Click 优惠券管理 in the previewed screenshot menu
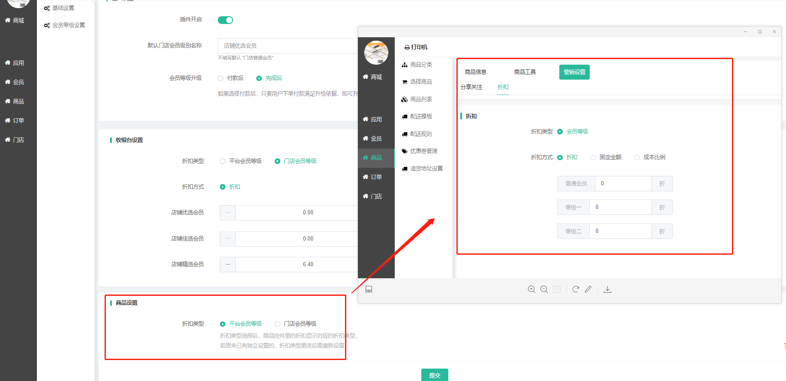Image resolution: width=786 pixels, height=381 pixels. pyautogui.click(x=420, y=151)
